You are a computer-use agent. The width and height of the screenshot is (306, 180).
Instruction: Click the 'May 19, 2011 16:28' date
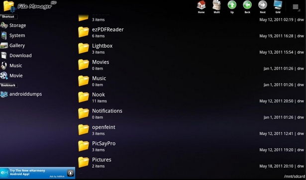click(276, 36)
